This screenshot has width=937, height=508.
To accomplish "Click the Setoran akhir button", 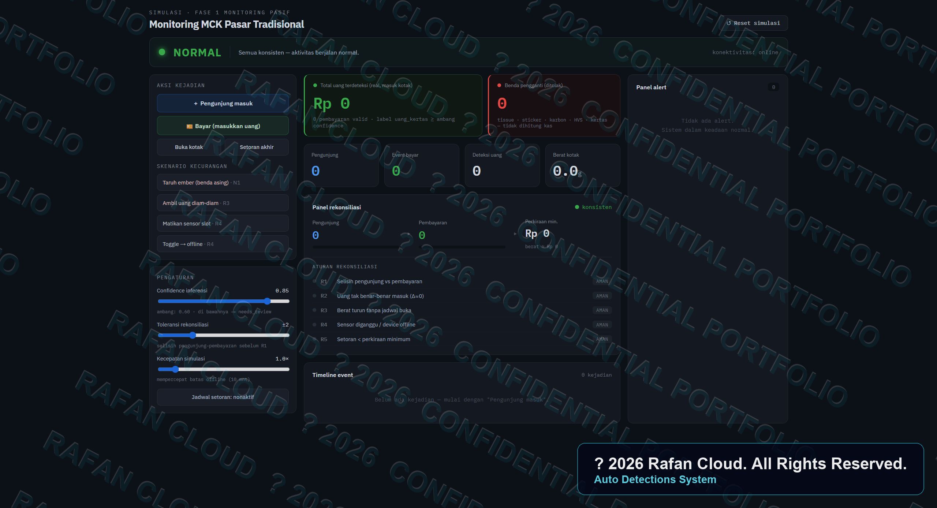I will click(x=257, y=147).
